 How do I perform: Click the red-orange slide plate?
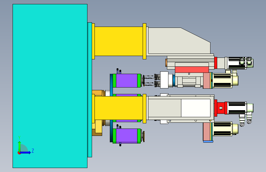click(x=192, y=69)
